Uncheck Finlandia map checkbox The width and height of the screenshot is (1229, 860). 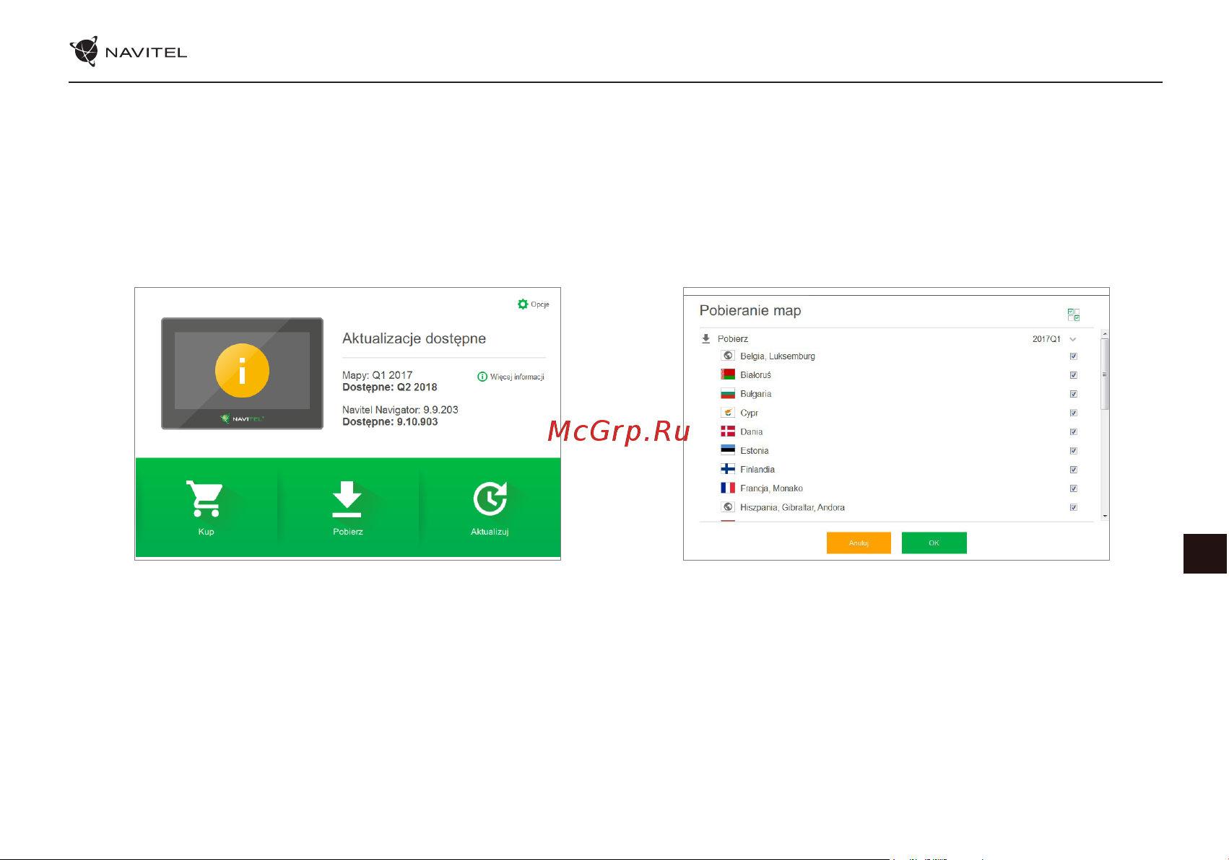click(1074, 470)
